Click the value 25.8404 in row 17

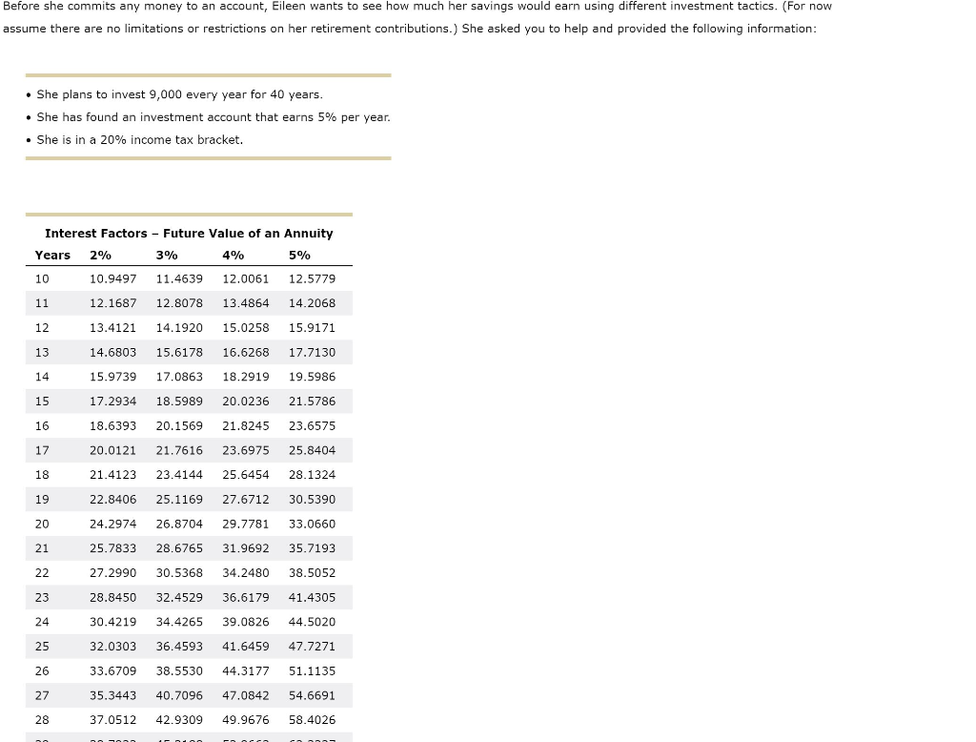point(312,450)
